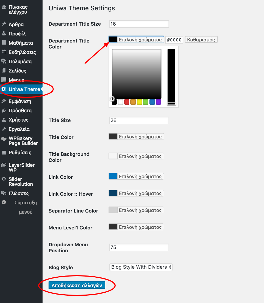
Task: Click the translate icon next to Γλώσσες
Action: tap(4, 193)
